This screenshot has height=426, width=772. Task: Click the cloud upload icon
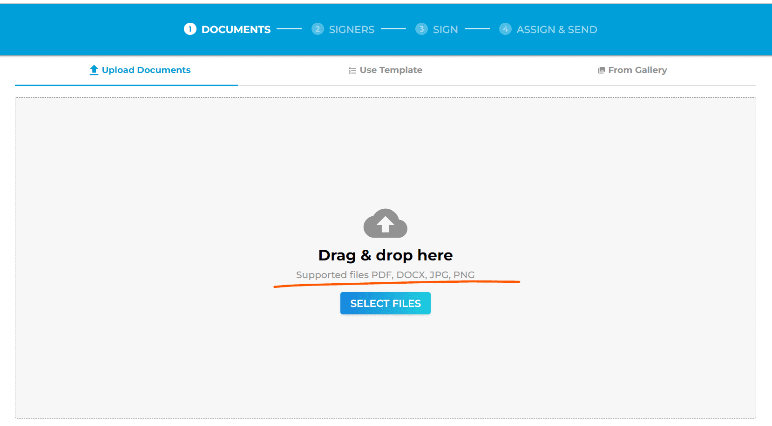point(386,223)
